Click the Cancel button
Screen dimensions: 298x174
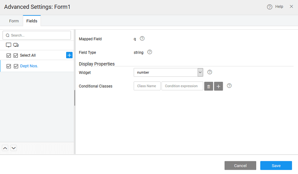[x=240, y=166]
